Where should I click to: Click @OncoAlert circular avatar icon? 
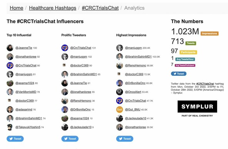tap(119, 92)
